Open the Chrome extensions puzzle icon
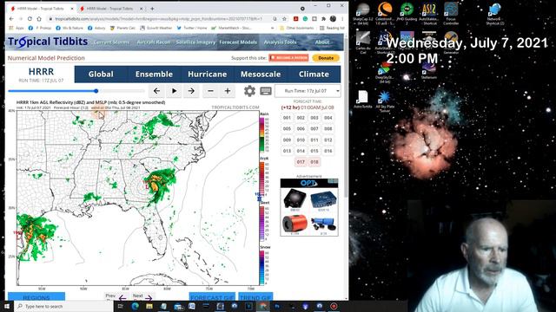Screen dimensions: 556x312 pos(323,19)
